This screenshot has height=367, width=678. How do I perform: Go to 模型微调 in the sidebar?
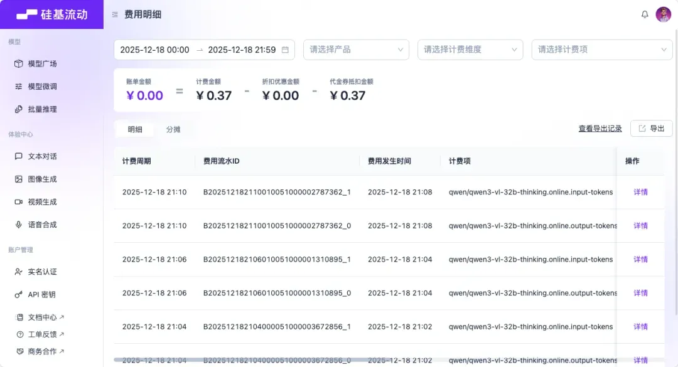point(42,87)
